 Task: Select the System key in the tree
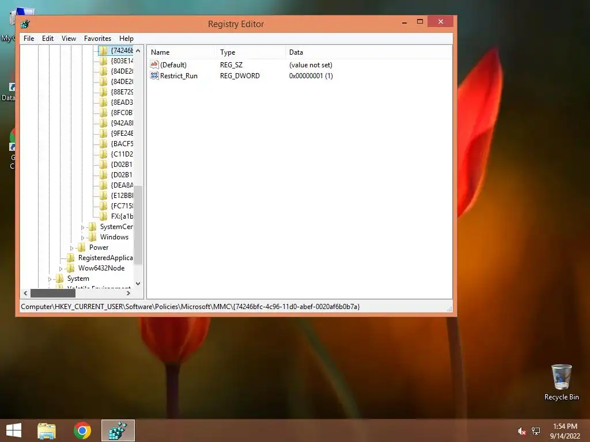(78, 279)
